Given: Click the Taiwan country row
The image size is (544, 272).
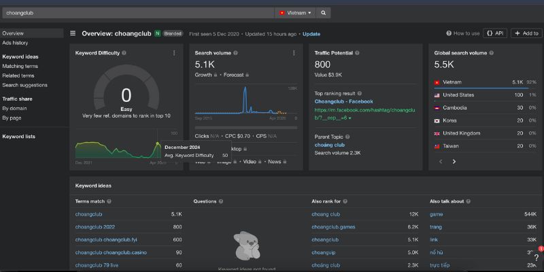Looking at the screenshot, I should tap(486, 146).
